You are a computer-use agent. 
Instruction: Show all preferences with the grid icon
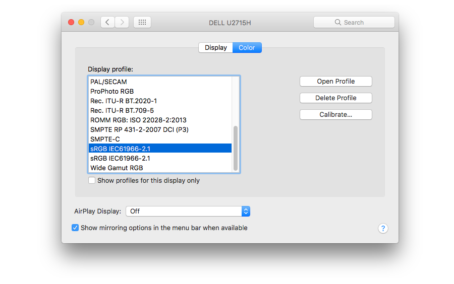pos(142,22)
